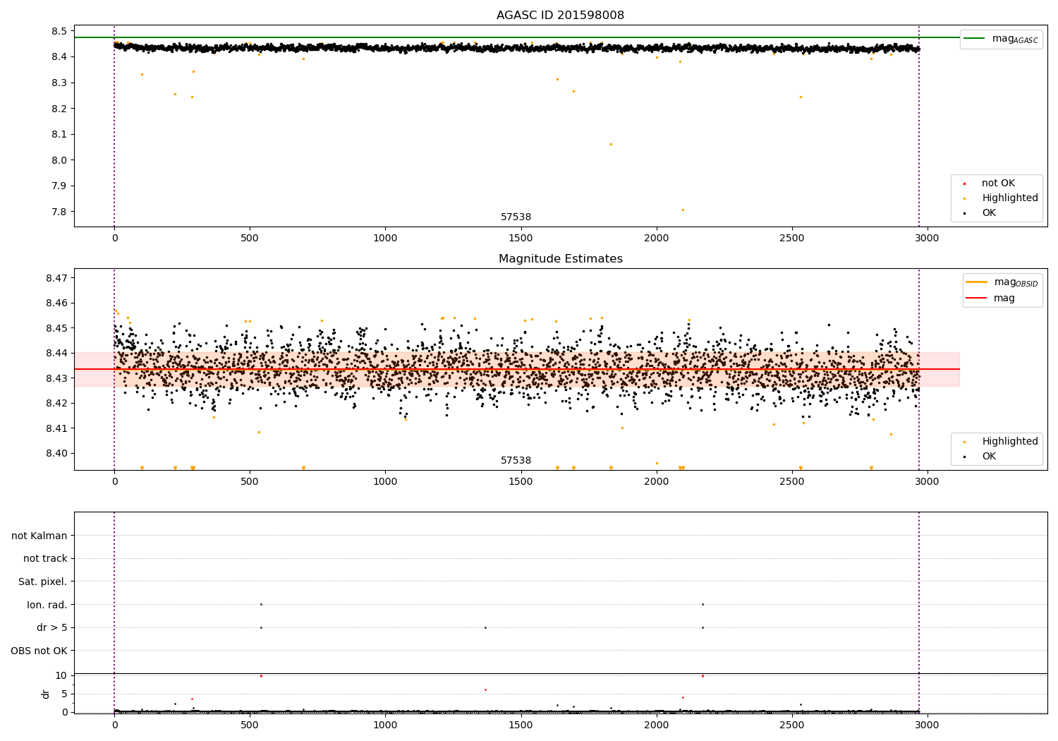1058x741 pixels.
Task: Click the 'Magnitude Estimates' plot title
Action: [x=560, y=259]
